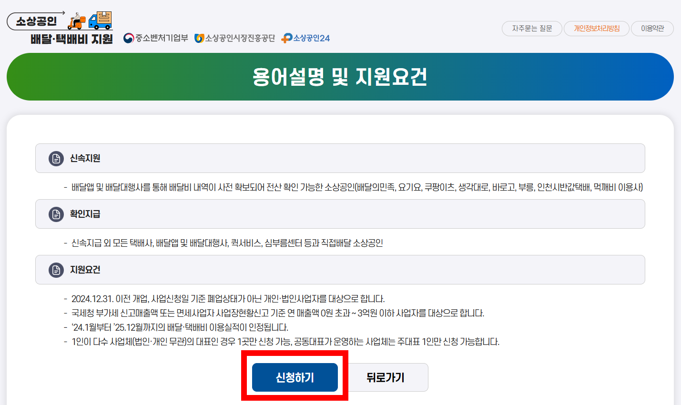Open the 중소벤처기업부 logo link
Viewport: 681px width, 405px height.
click(x=155, y=38)
